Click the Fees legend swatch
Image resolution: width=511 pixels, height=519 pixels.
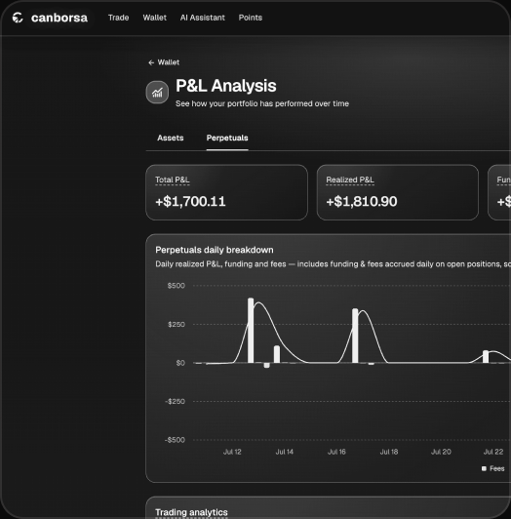coord(484,468)
